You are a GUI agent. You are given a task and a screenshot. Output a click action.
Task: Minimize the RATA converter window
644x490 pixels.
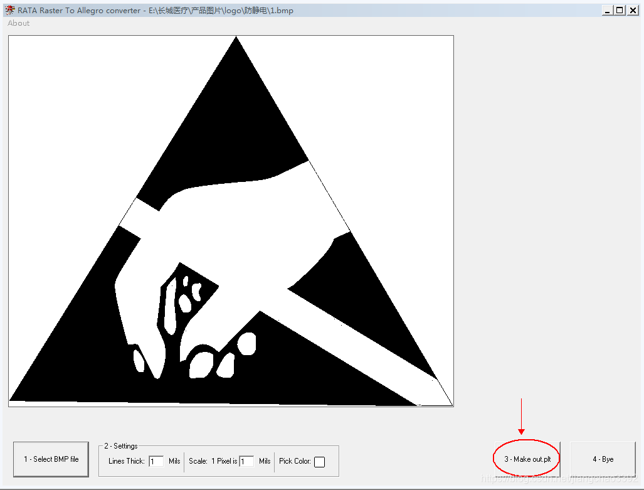click(x=607, y=10)
